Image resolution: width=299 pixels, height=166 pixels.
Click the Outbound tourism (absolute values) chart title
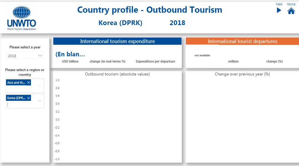(x=117, y=74)
